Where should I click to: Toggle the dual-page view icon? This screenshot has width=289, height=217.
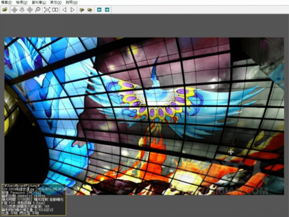point(55,10)
